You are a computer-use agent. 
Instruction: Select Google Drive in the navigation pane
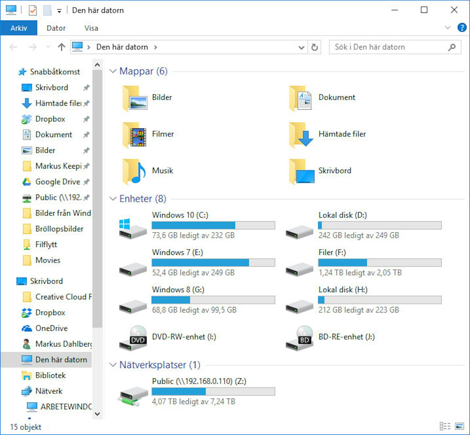point(57,182)
